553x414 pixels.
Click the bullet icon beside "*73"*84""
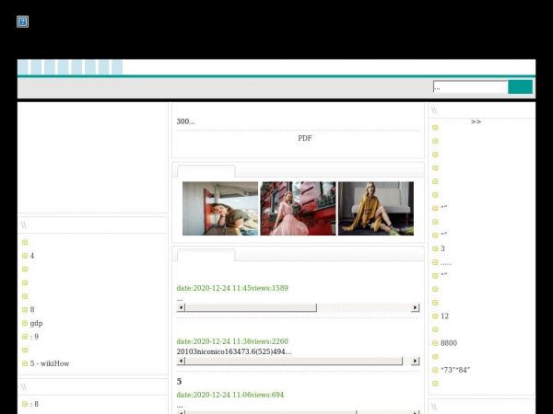pos(435,370)
